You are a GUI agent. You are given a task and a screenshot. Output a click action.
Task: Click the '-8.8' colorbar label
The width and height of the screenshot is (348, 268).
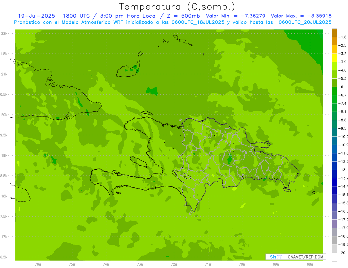point(343,120)
